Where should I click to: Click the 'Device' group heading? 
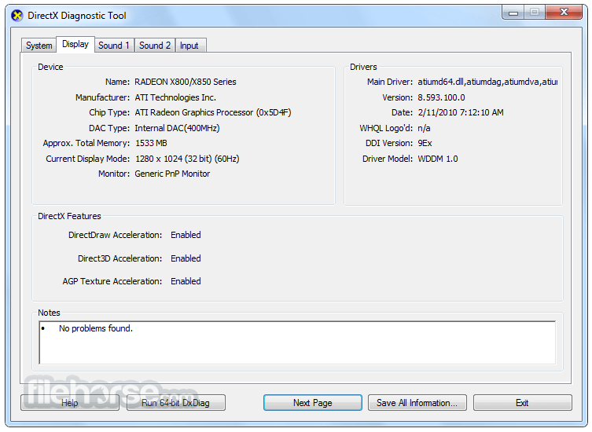tap(50, 67)
